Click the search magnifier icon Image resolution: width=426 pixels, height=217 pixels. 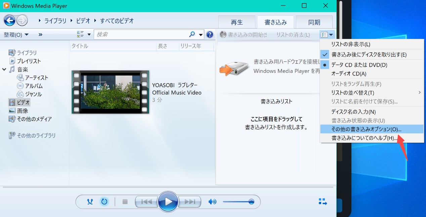192,34
